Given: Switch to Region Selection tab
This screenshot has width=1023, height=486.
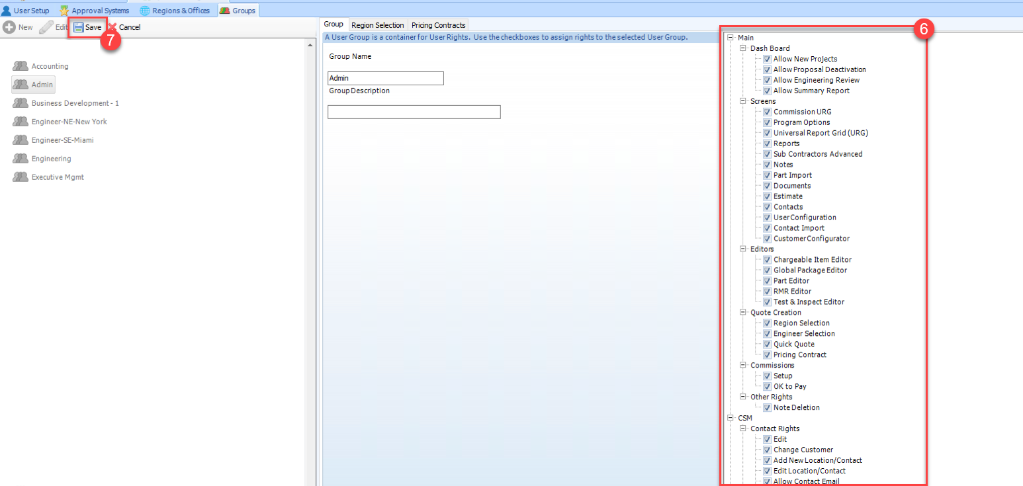Looking at the screenshot, I should [x=378, y=25].
